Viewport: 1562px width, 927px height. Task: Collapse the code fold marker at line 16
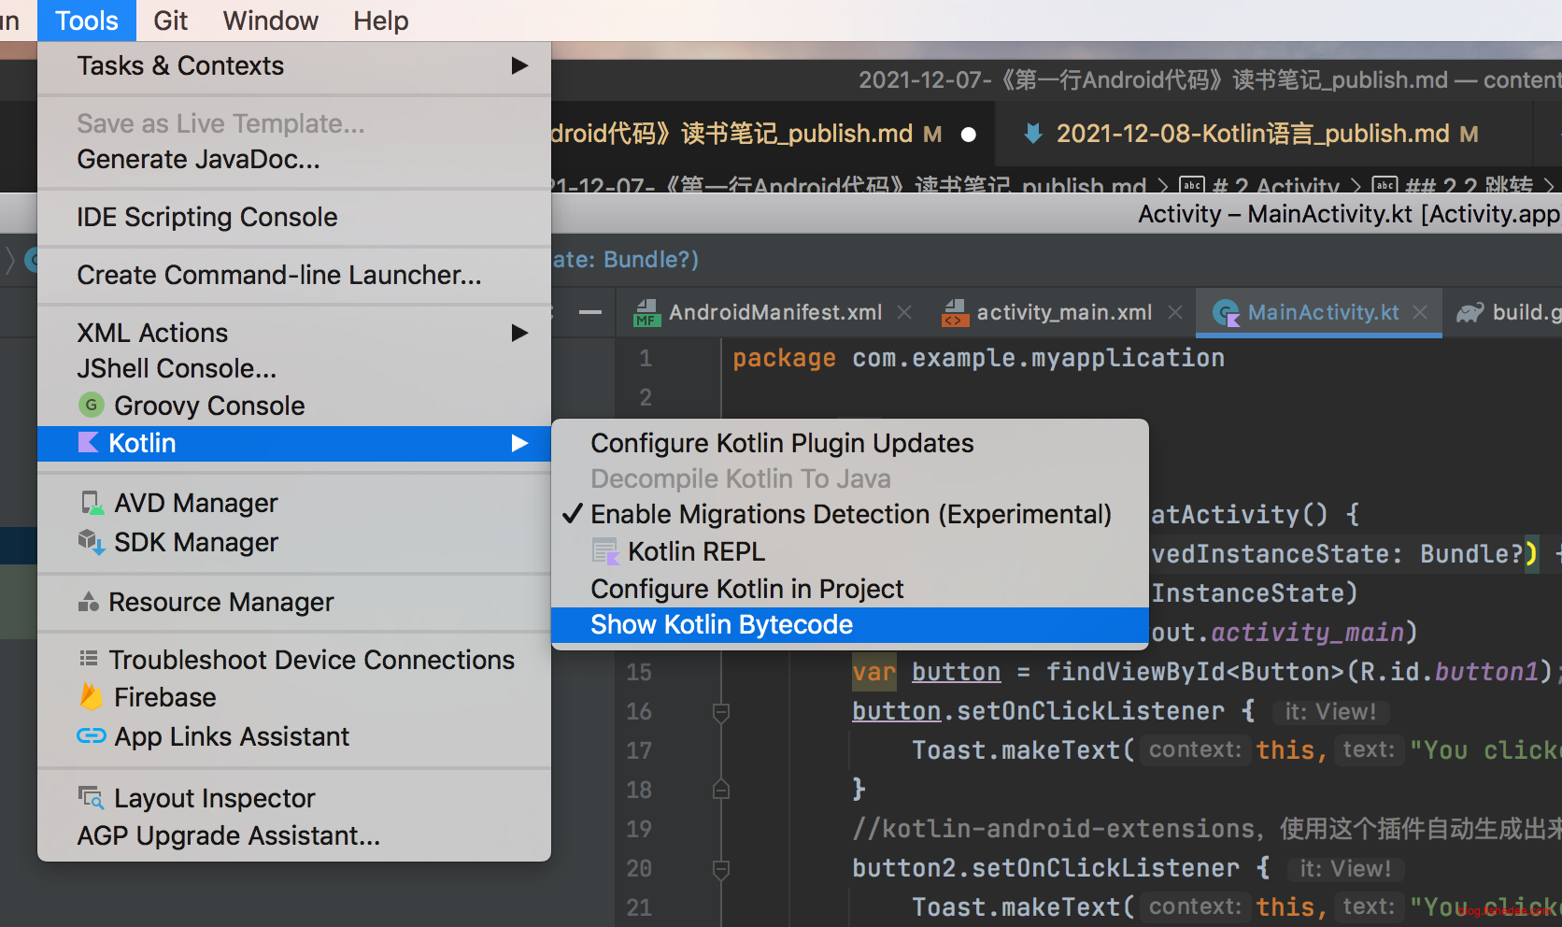pos(720,712)
